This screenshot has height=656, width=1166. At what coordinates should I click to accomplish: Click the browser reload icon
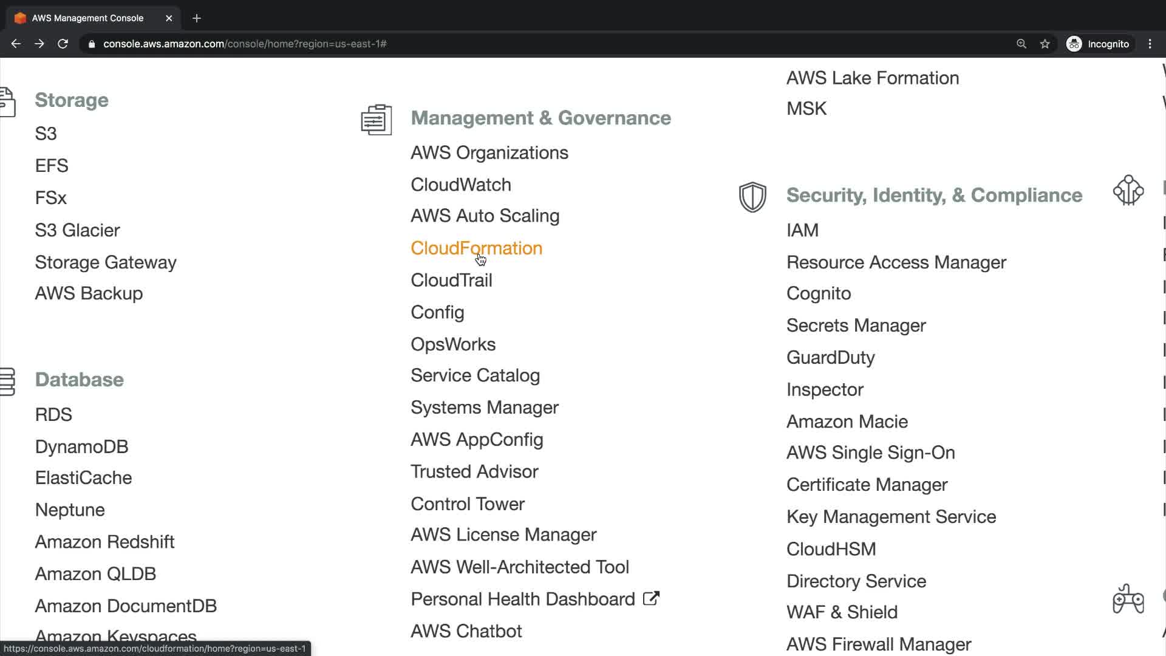pos(63,44)
